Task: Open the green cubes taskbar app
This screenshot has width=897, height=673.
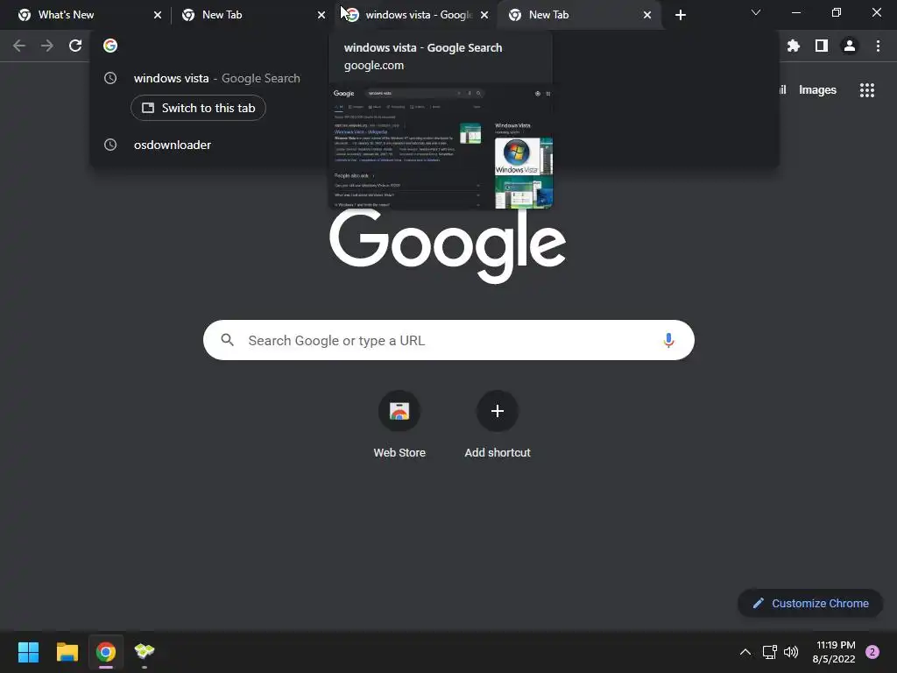Action: [145, 651]
